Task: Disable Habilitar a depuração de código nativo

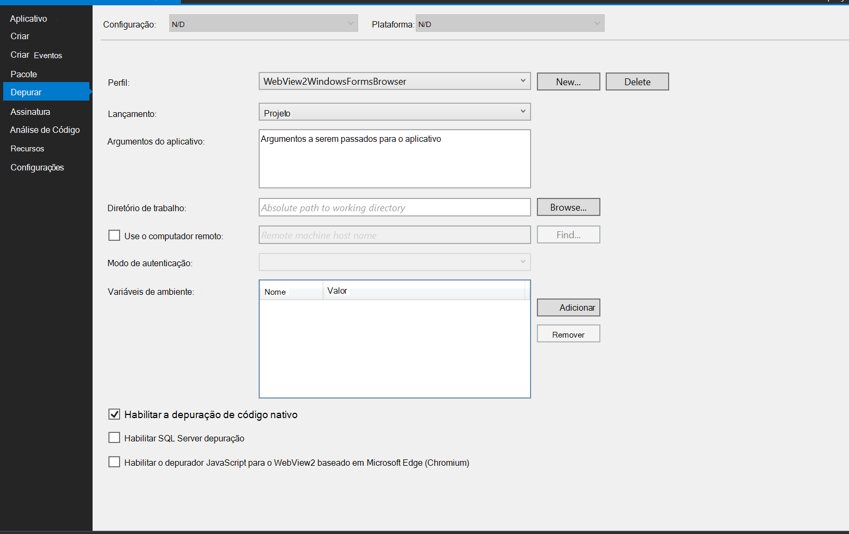Action: click(114, 414)
